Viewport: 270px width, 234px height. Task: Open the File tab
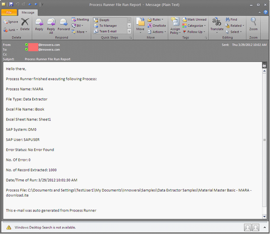(x=10, y=13)
